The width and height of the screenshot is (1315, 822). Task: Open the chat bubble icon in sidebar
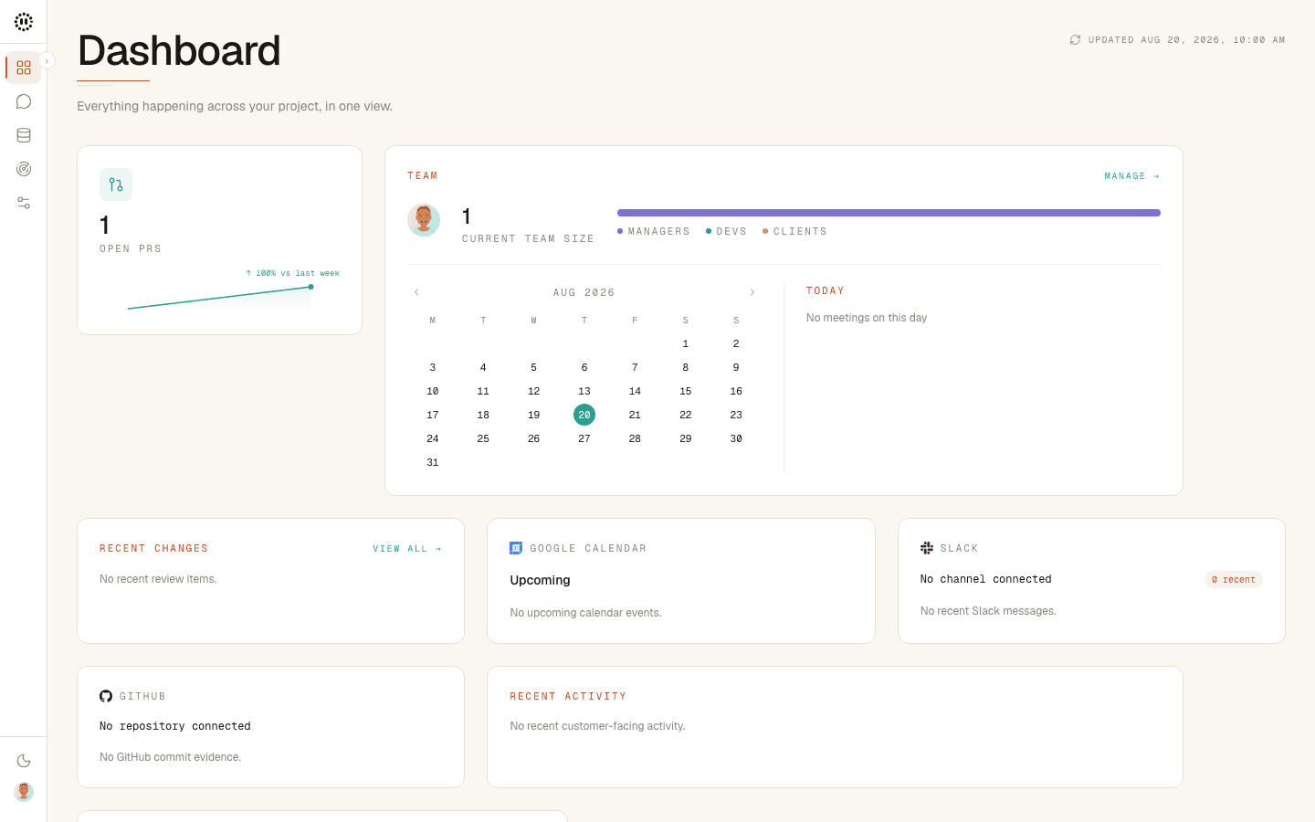point(24,101)
